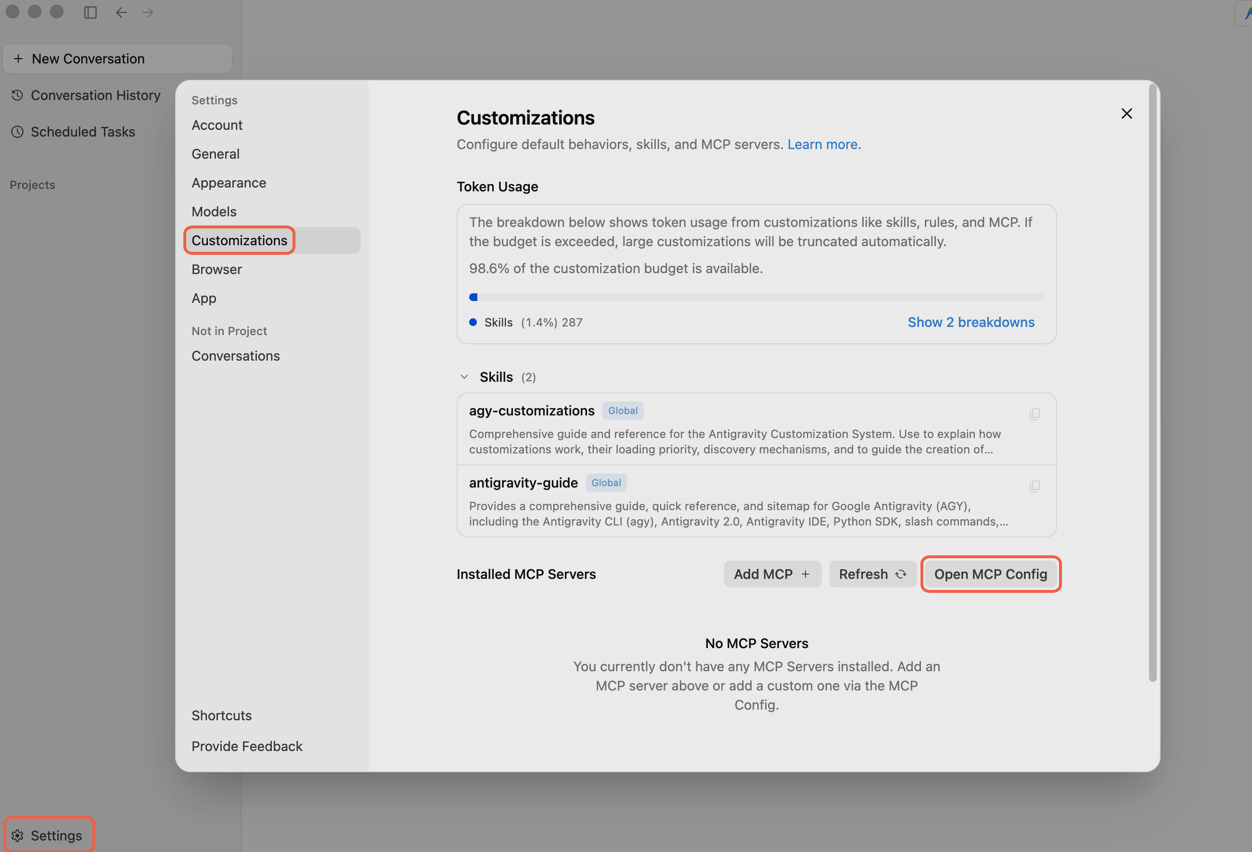
Task: Click the agy-customizations skill name
Action: [x=531, y=410]
